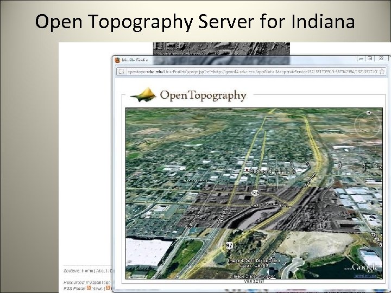Click the compass North marker on the map
Viewport: 391px width, 293px height.
tap(369, 113)
